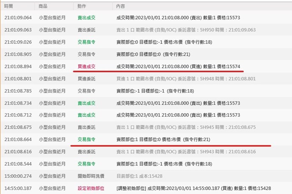Click order content with 委託書號 5H950
This screenshot has height=194, width=292.
(186, 30)
